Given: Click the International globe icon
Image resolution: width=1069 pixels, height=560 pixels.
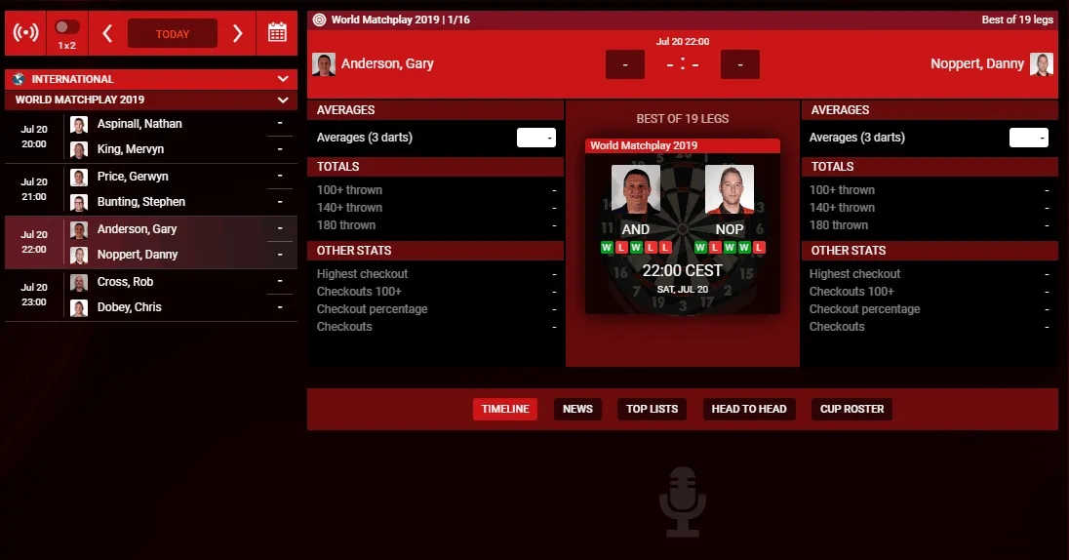Looking at the screenshot, I should 19,79.
